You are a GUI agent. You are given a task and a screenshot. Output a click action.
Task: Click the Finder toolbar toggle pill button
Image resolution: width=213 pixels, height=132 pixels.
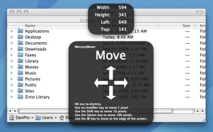200,12
